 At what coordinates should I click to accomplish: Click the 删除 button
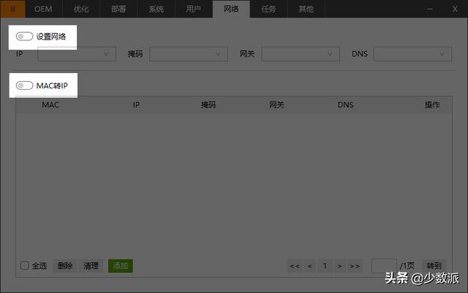click(65, 265)
